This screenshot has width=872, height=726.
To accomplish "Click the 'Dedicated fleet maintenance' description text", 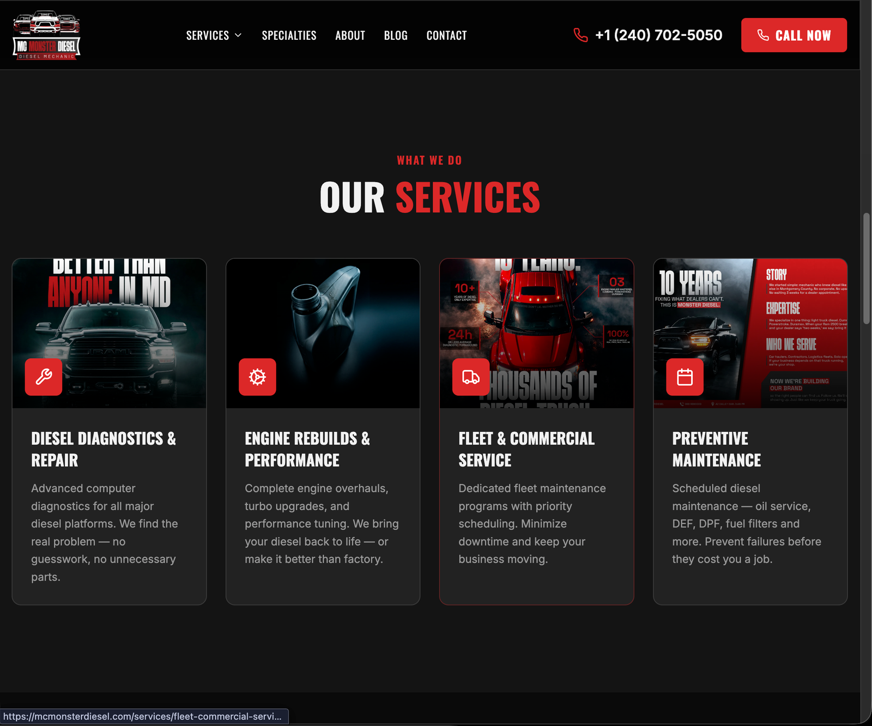I will pyautogui.click(x=532, y=524).
